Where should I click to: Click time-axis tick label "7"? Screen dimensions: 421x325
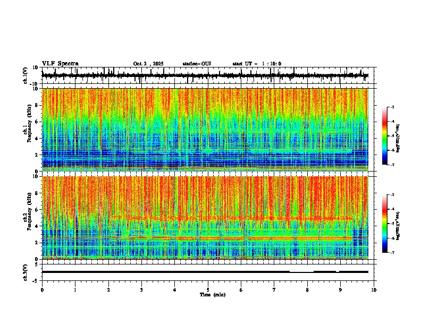tap(274, 290)
